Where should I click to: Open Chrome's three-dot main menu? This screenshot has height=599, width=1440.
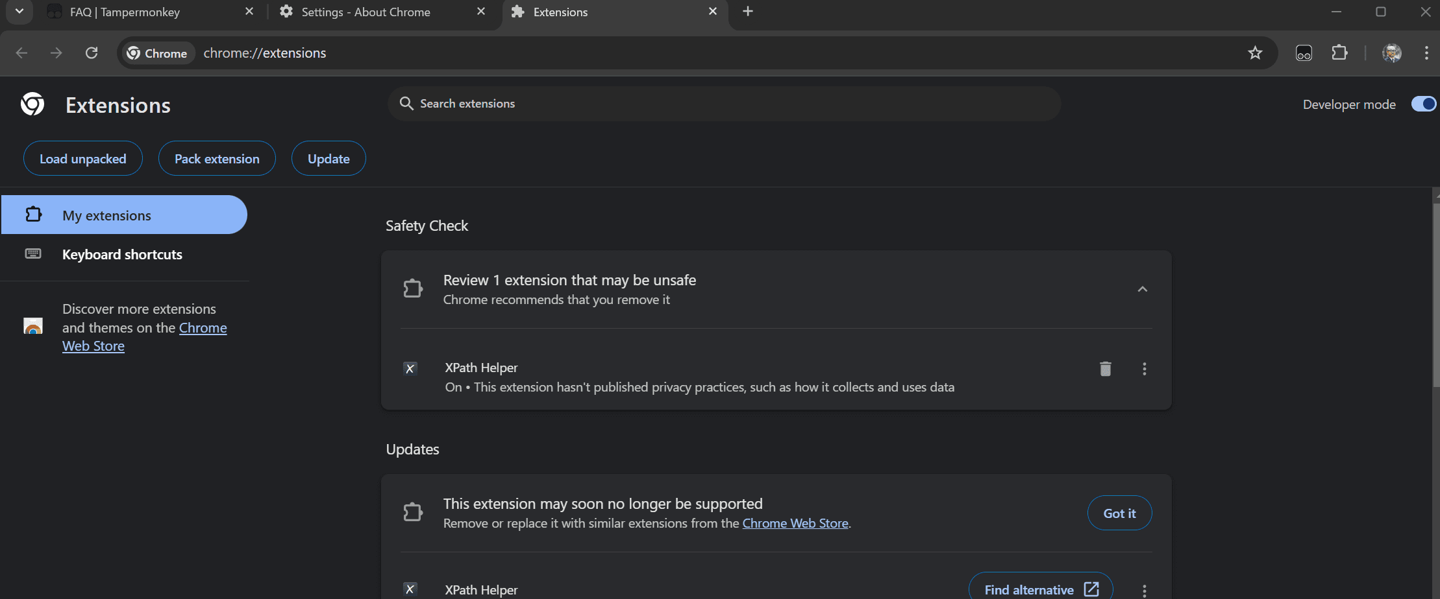click(x=1426, y=53)
